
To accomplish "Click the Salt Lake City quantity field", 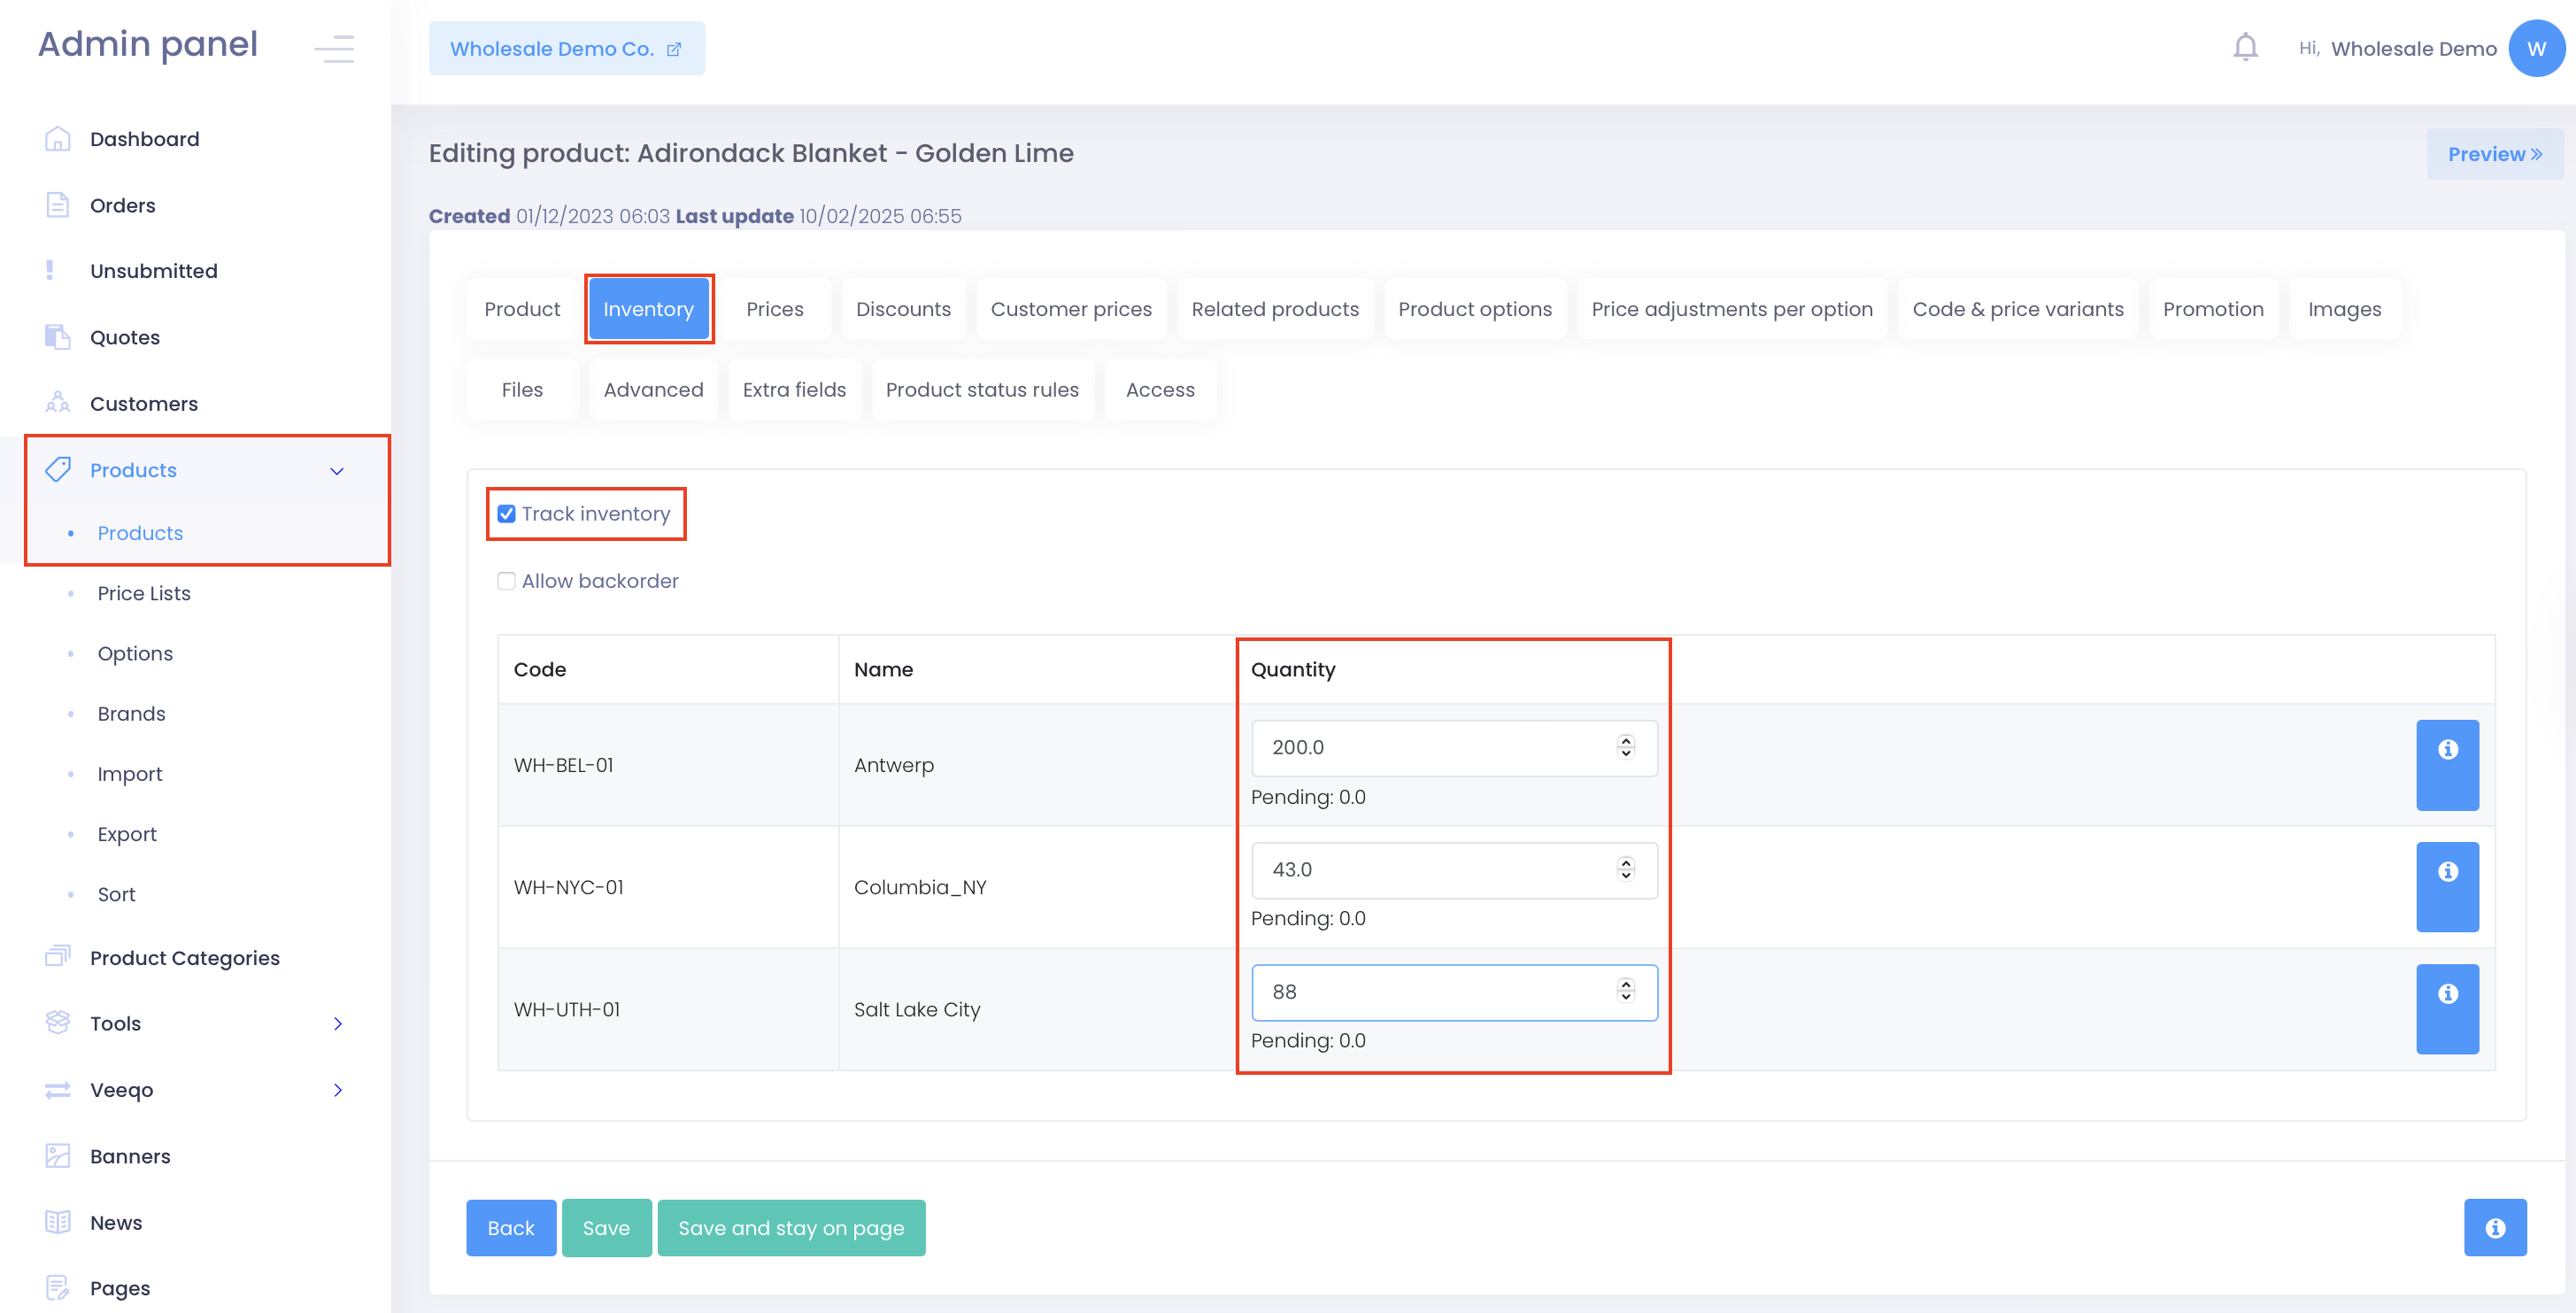I will tap(1430, 991).
